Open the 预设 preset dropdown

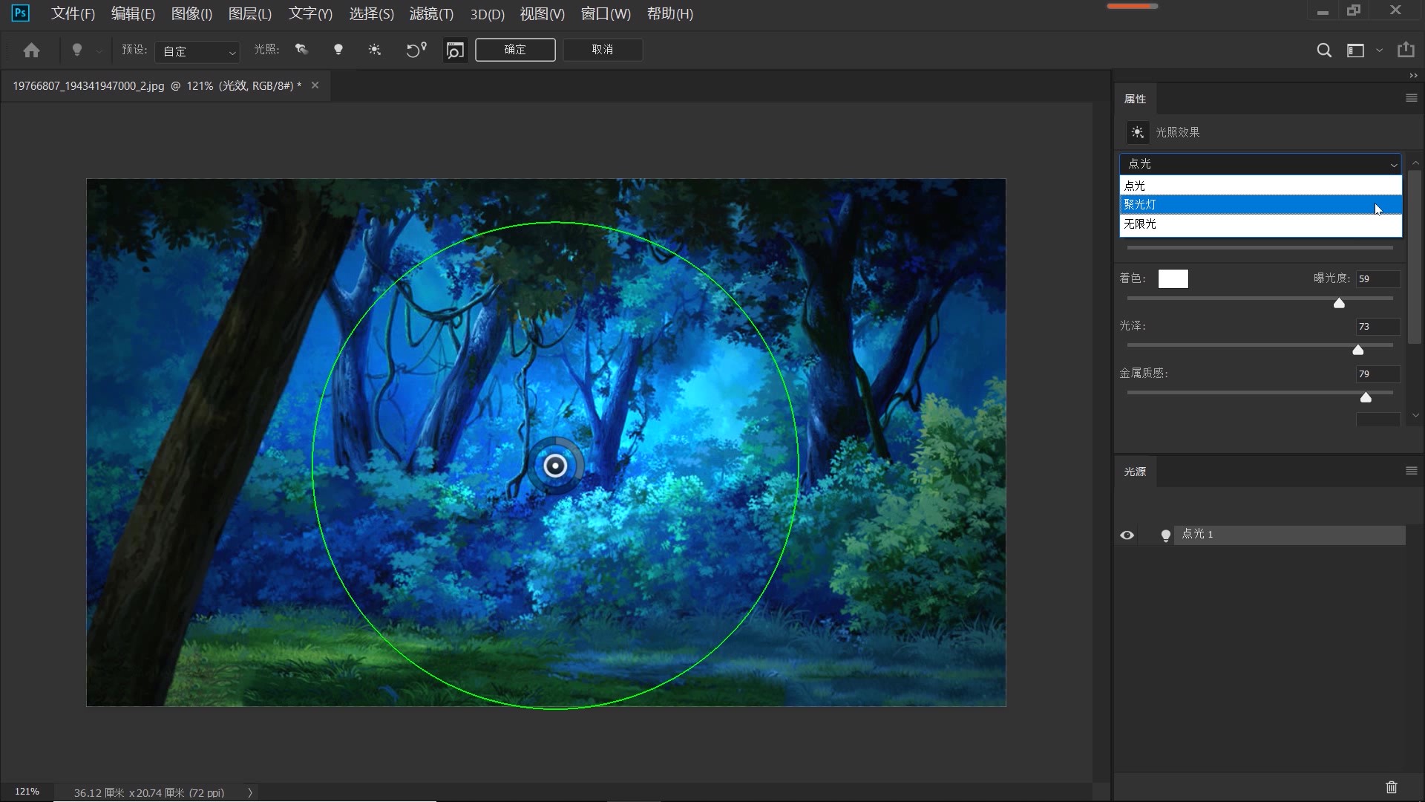(x=197, y=51)
